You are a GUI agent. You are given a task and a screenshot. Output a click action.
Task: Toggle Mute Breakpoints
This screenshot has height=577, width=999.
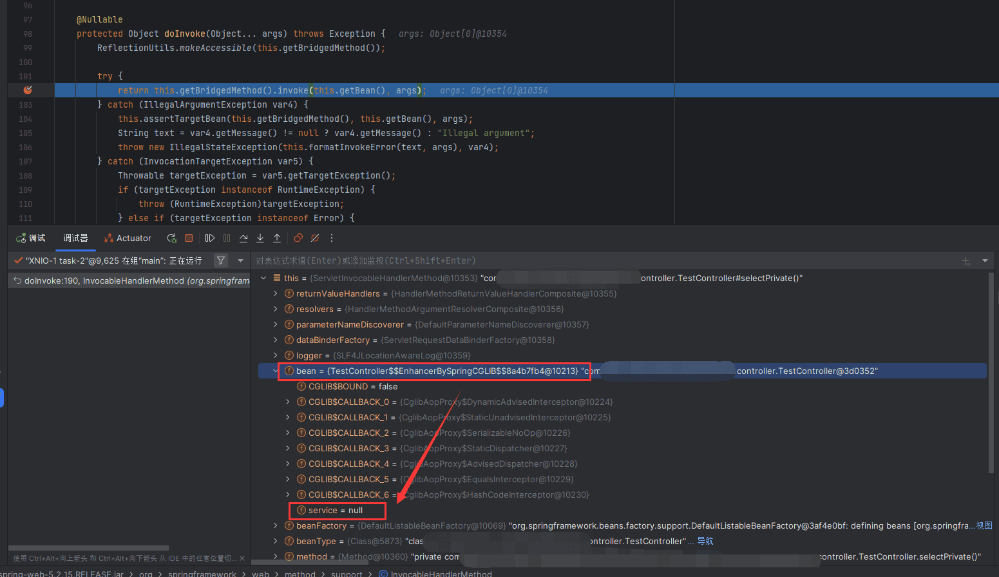pos(315,238)
